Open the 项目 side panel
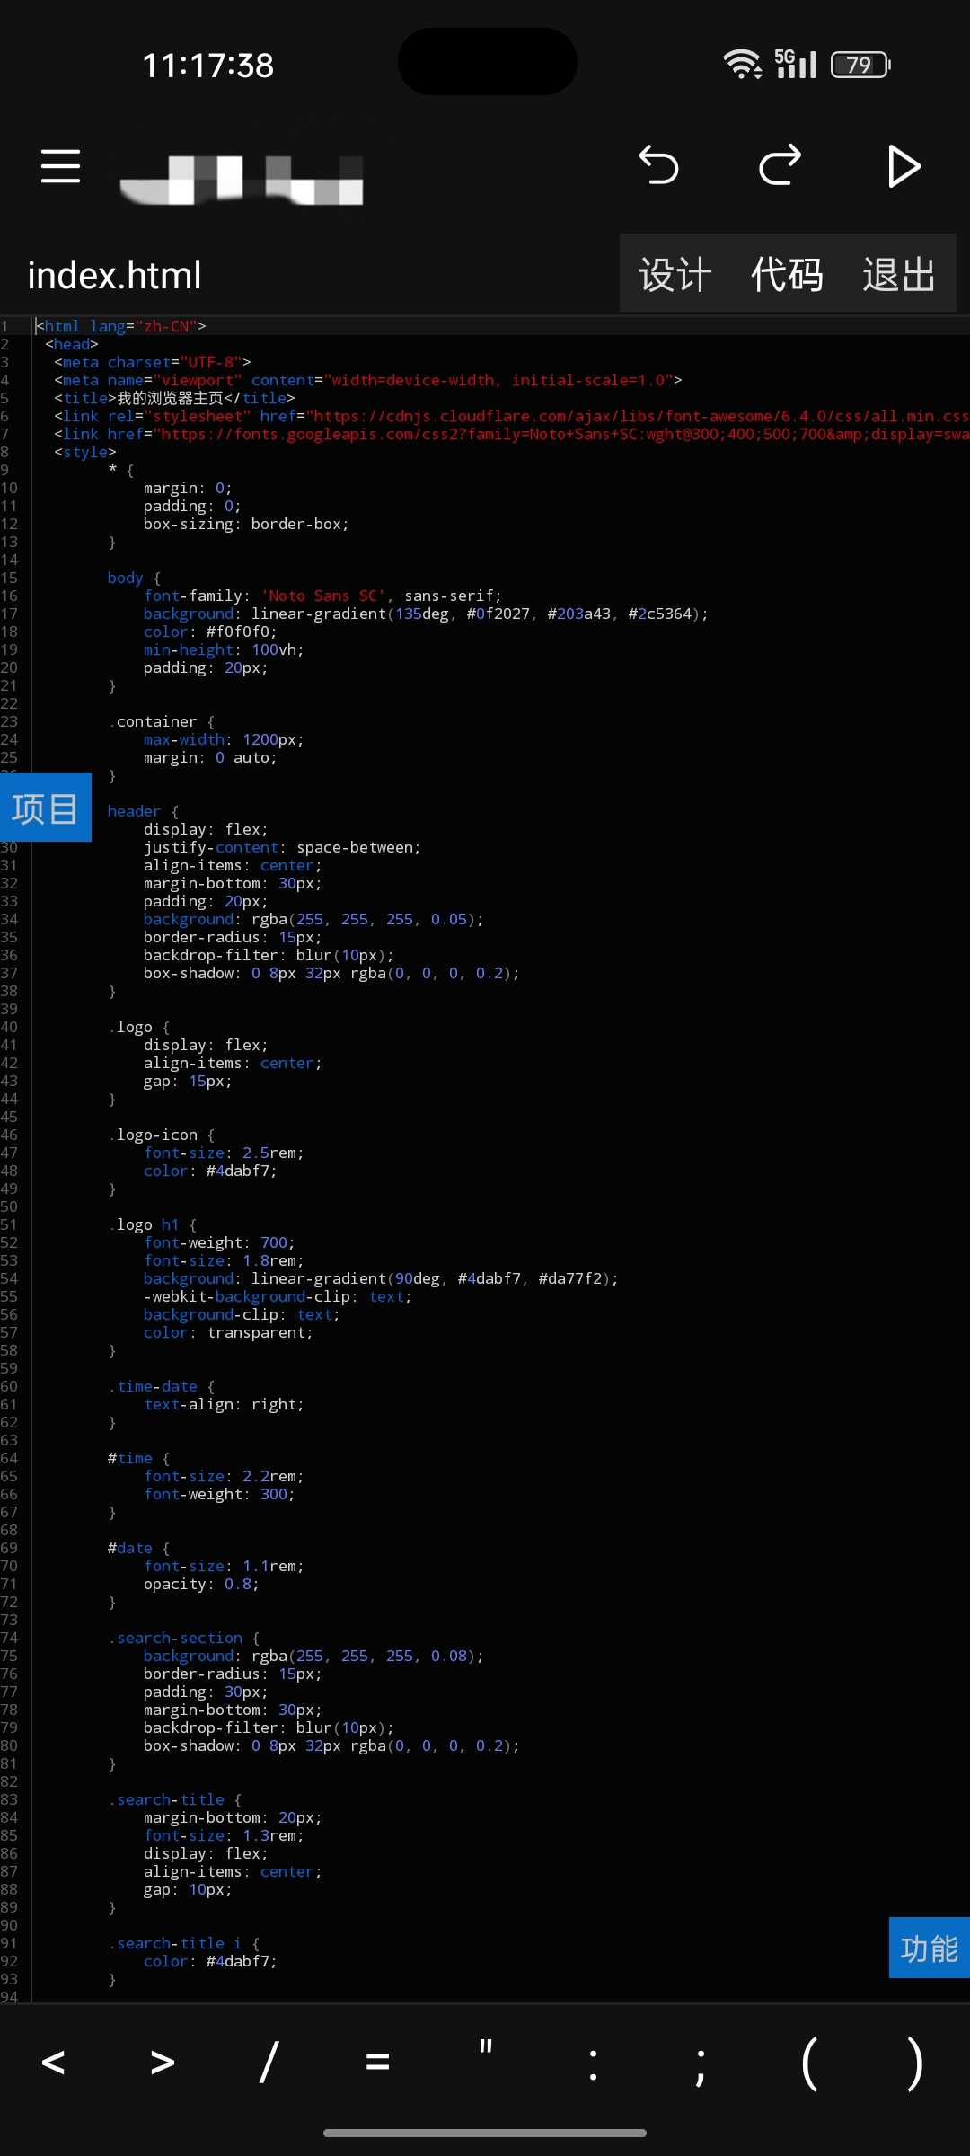 [45, 808]
